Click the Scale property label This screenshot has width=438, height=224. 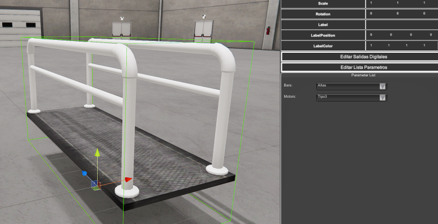coord(323,3)
